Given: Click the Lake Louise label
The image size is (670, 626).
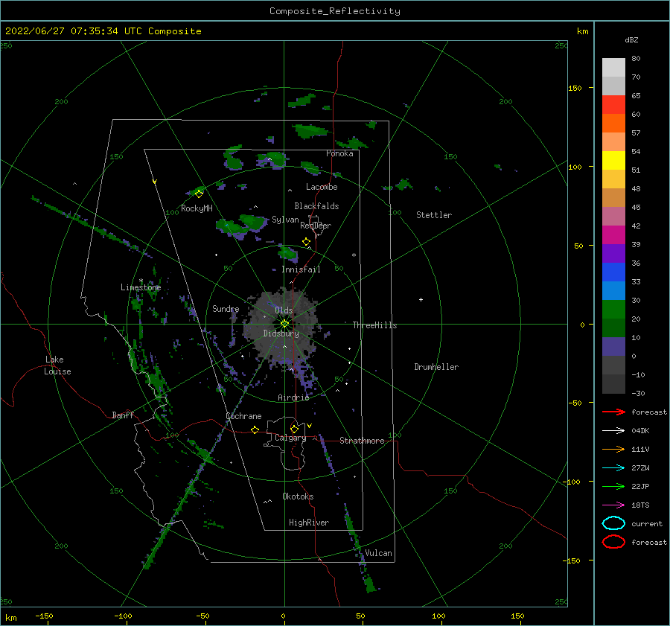Looking at the screenshot, I should 57,365.
